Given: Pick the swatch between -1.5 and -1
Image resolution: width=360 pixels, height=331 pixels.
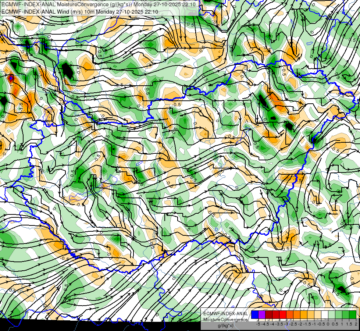Looking at the screenshot, I should click(311, 315).
